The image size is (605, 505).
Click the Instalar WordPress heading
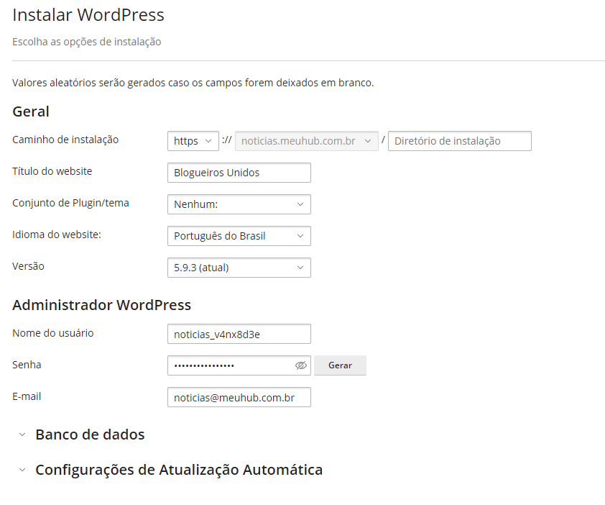tap(88, 15)
